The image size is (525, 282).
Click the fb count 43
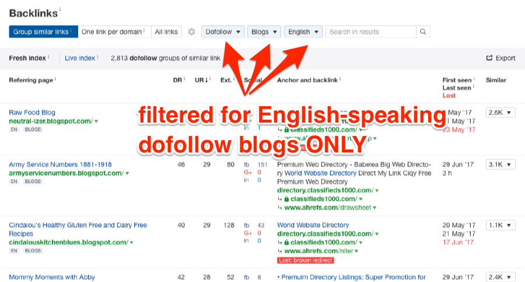click(x=261, y=225)
